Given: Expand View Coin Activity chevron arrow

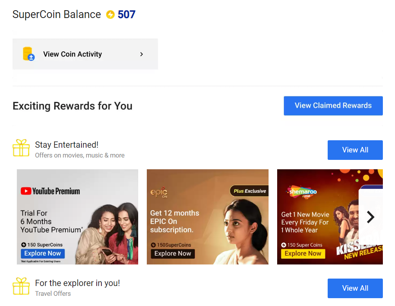Looking at the screenshot, I should pyautogui.click(x=142, y=54).
